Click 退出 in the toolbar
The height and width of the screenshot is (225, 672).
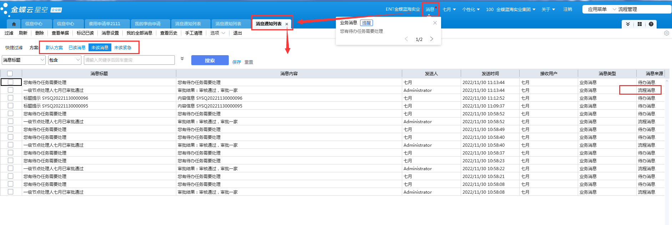click(238, 33)
